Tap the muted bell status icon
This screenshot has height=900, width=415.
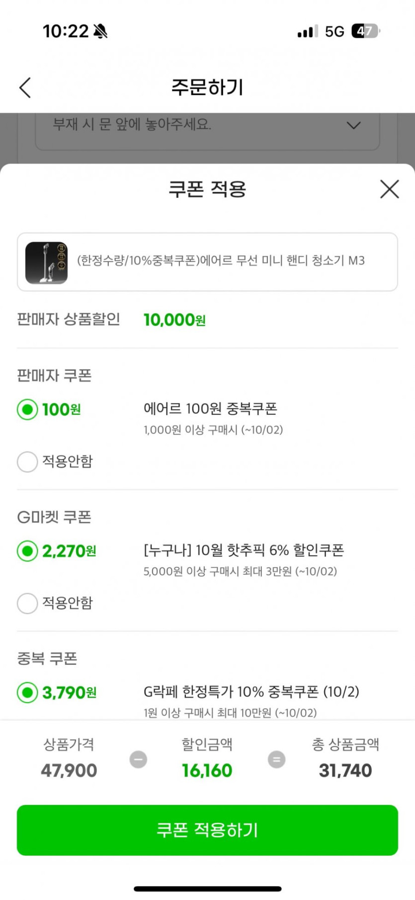coord(100,31)
